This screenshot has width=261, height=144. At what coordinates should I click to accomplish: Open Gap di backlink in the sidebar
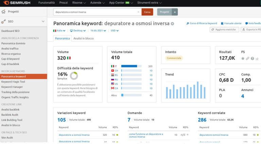(x=10, y=64)
